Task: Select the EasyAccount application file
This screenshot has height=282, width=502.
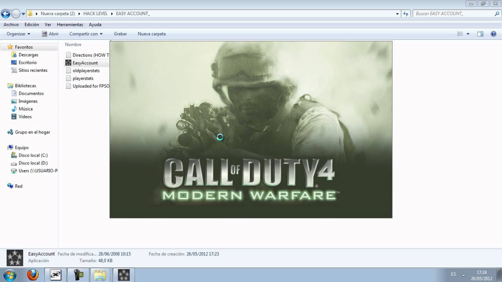Action: pyautogui.click(x=85, y=63)
